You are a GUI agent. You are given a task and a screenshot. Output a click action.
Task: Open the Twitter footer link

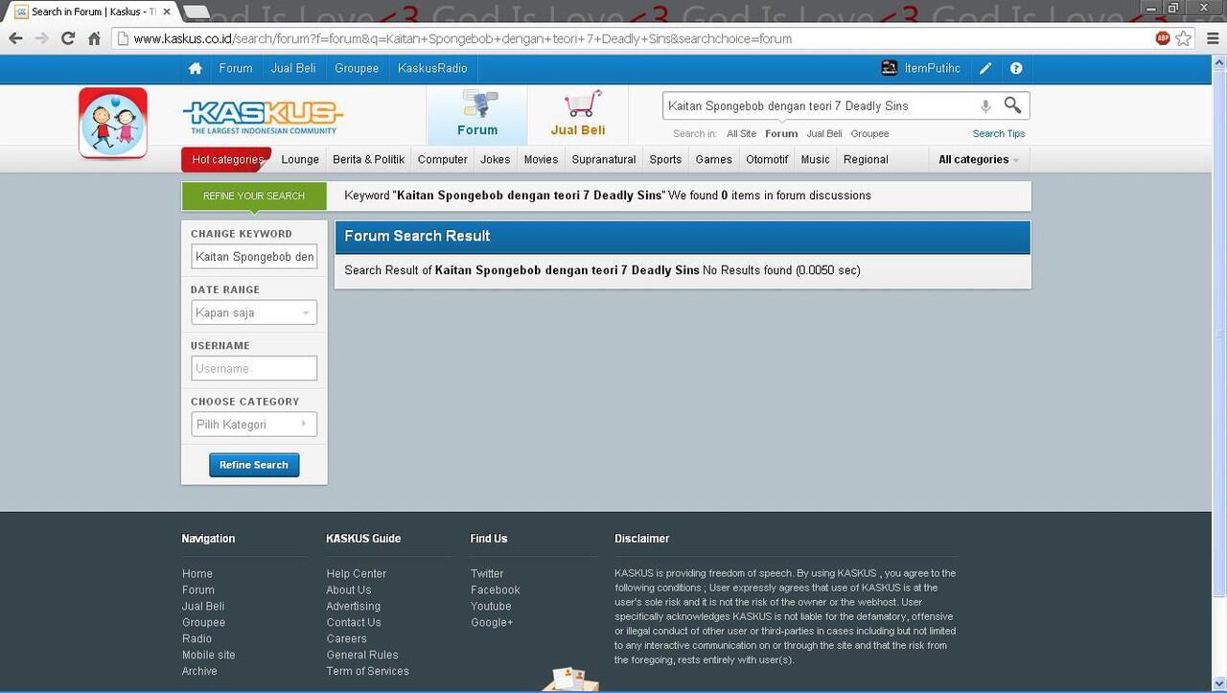point(487,573)
